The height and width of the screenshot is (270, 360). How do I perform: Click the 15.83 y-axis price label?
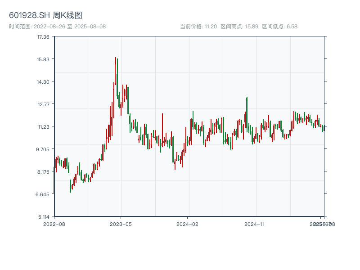tap(43, 59)
